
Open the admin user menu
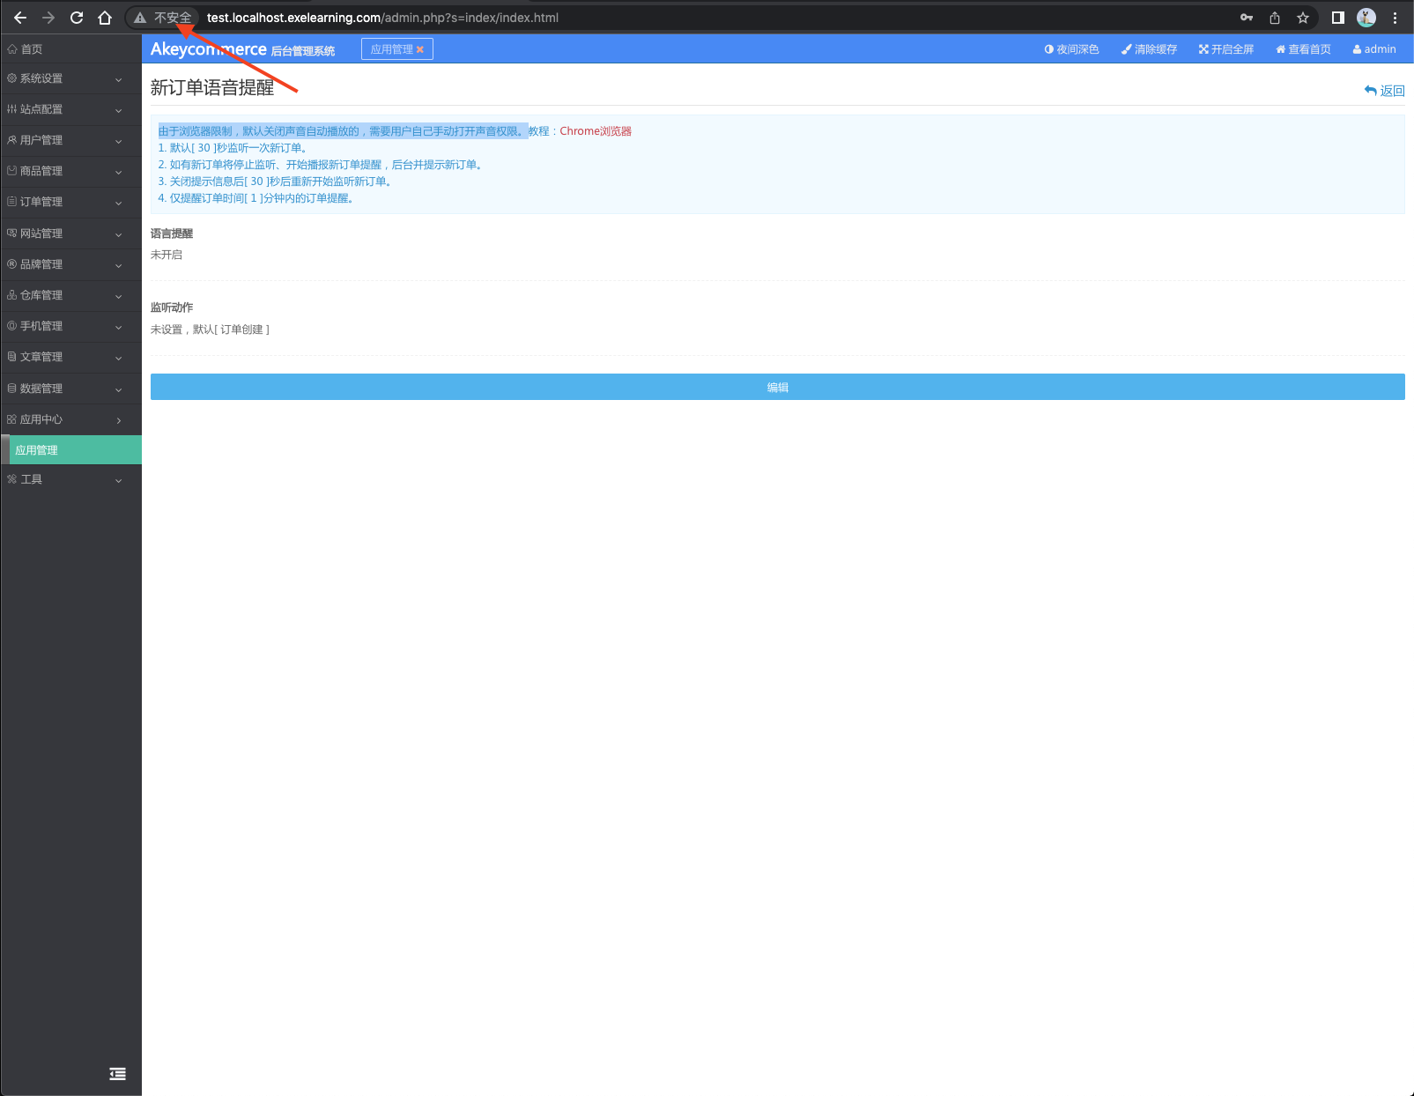pos(1374,49)
